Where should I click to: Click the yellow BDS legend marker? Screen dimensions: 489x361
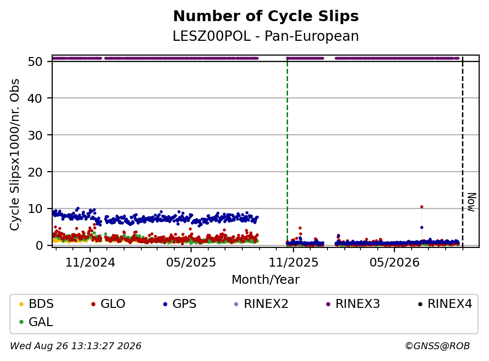coord(21,304)
